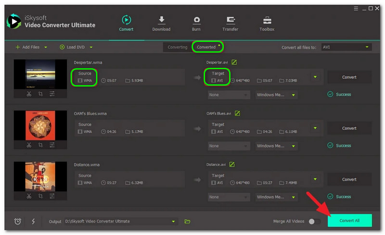Image resolution: width=385 pixels, height=235 pixels.
Task: Open the Download section
Action: (x=161, y=23)
